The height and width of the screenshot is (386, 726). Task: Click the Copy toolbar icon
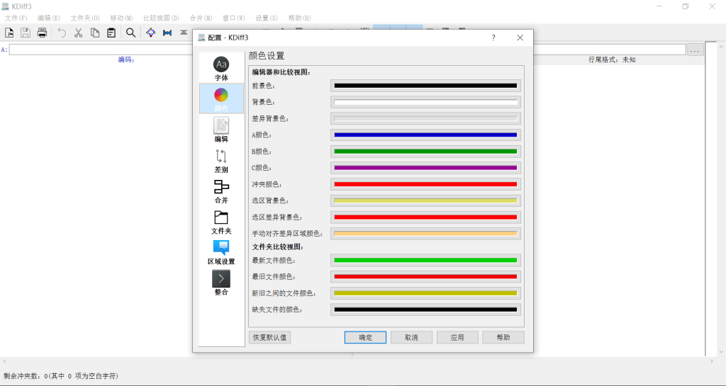(95, 33)
